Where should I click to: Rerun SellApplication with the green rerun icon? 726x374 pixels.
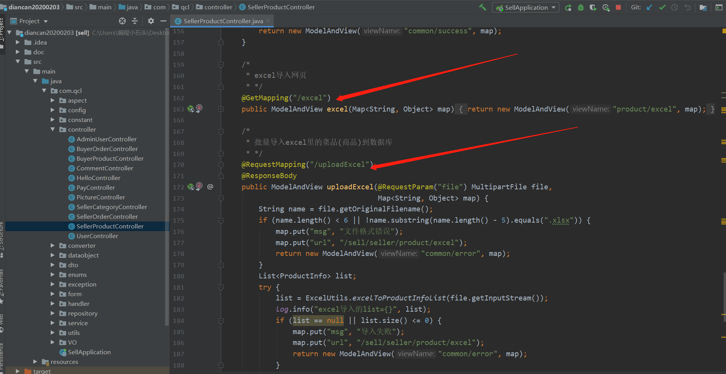(568, 7)
